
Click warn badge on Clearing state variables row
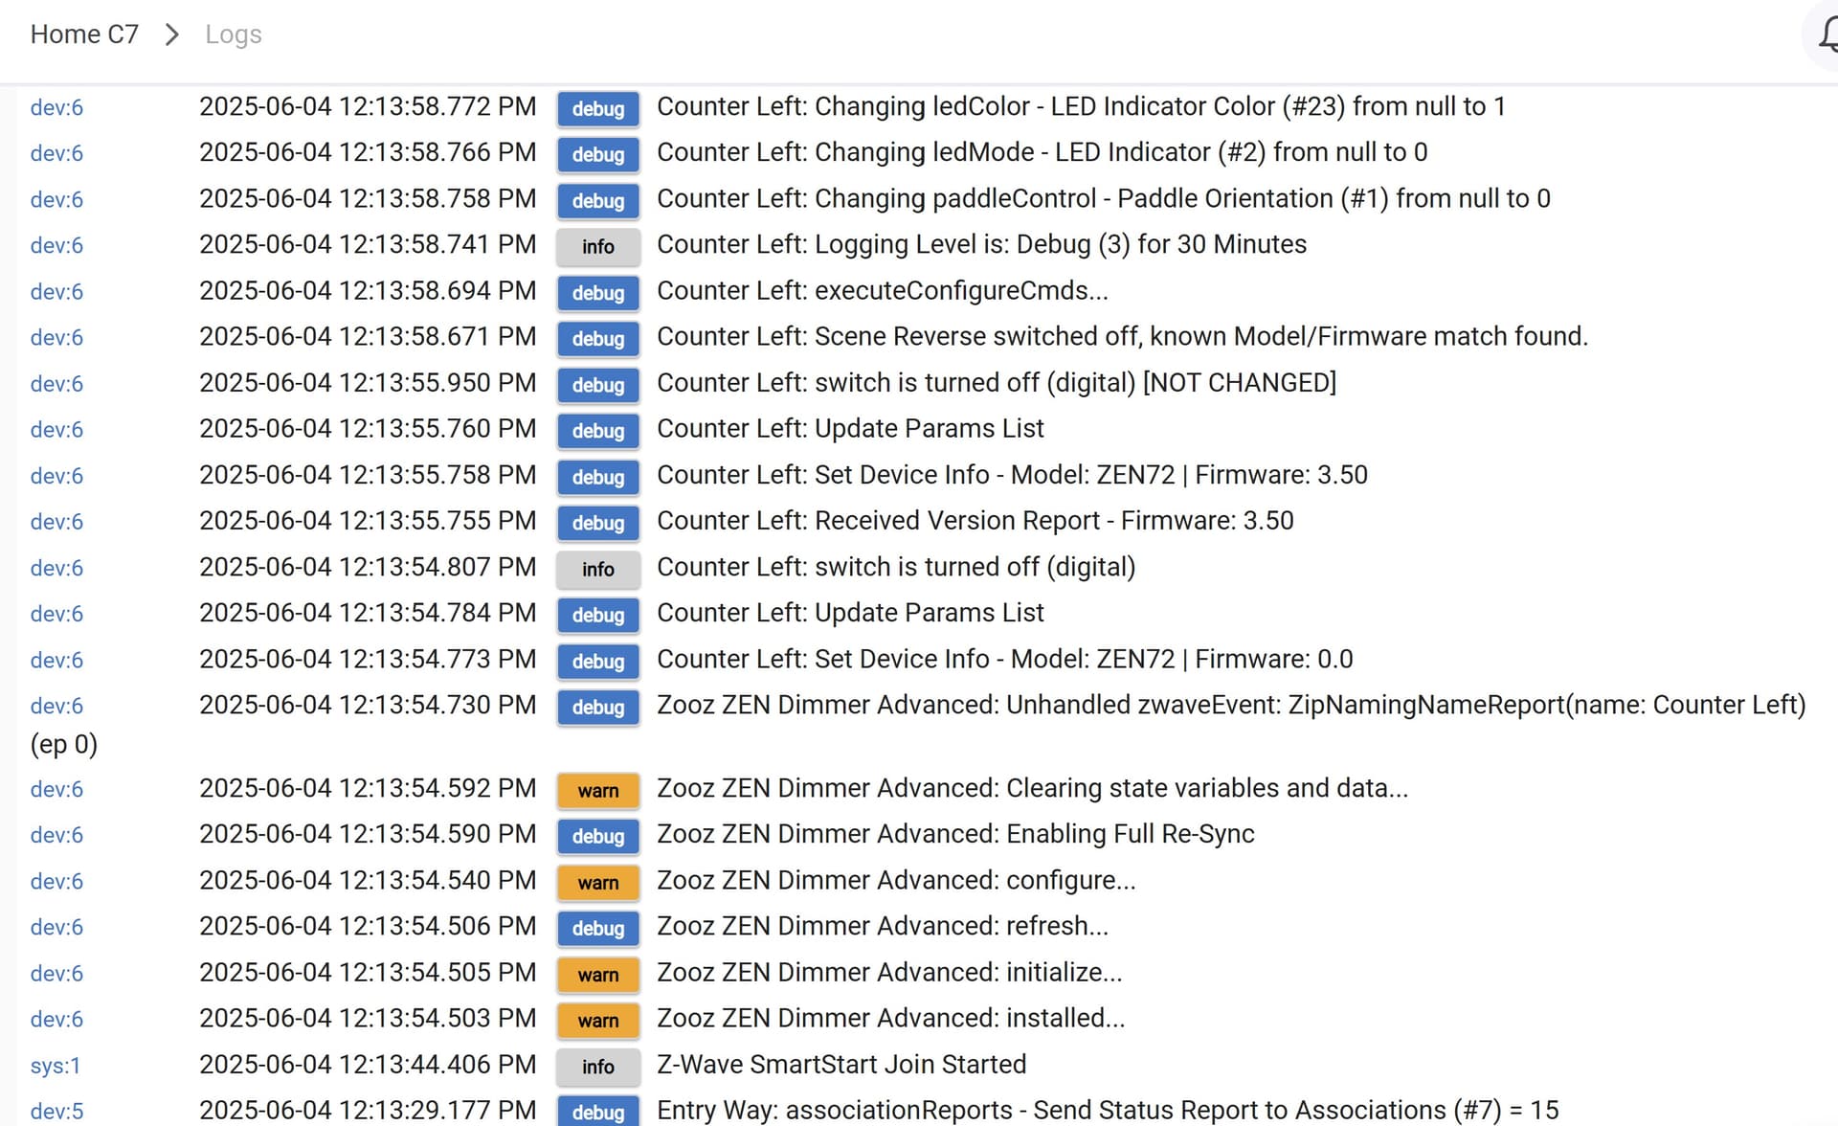598,790
